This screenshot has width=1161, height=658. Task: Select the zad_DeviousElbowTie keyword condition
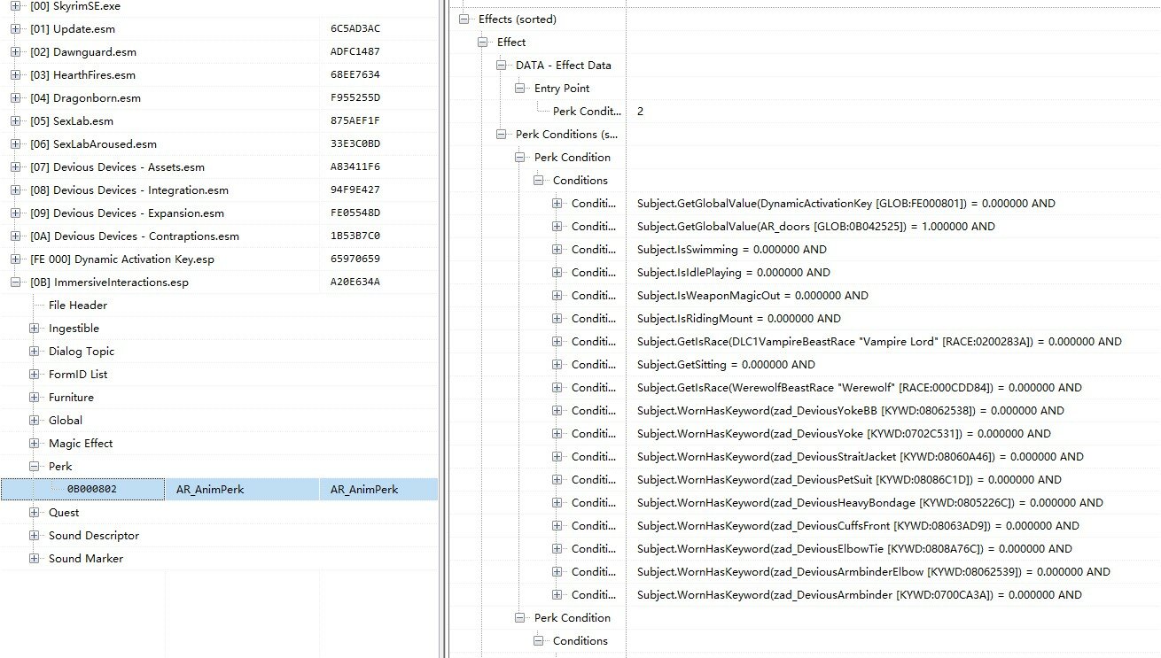tap(854, 549)
